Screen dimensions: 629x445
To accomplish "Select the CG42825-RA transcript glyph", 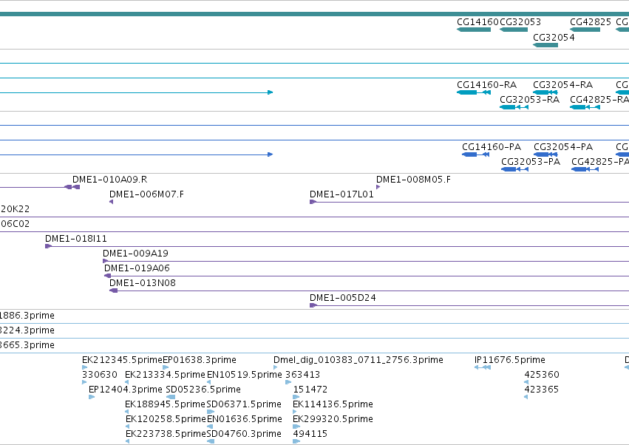I will 585,107.
